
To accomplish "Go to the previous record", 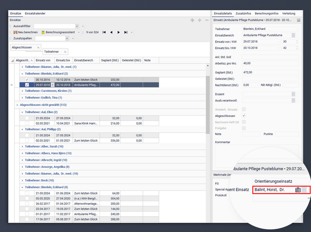I will coord(112,32).
